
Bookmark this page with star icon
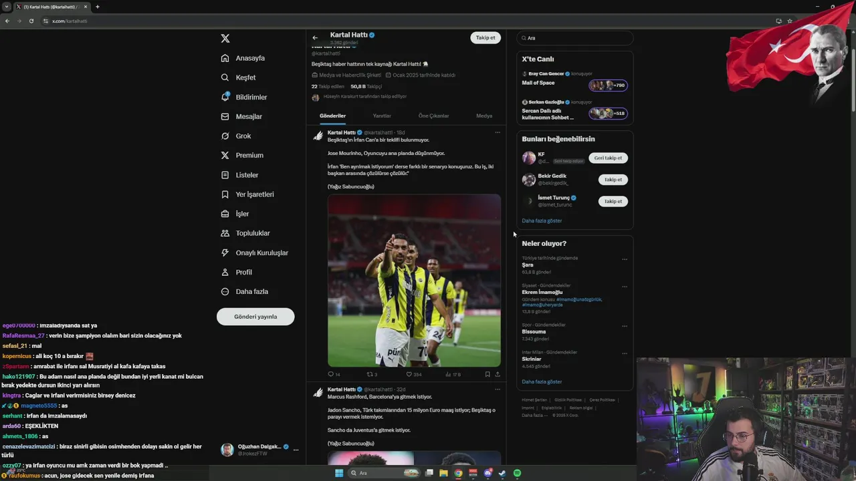click(x=790, y=21)
